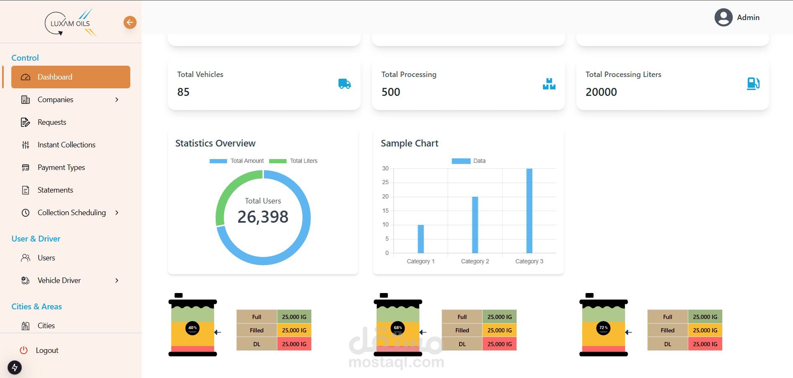Click the 68% oil tank image

tap(398, 325)
